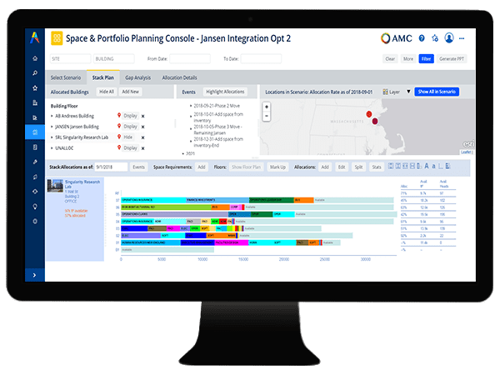Expand the 2021 events group
Viewport: 500px width, 375px height.
[183, 153]
